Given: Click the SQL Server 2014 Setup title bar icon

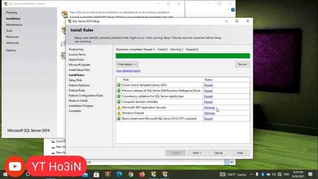Looking at the screenshot, I should (x=70, y=21).
